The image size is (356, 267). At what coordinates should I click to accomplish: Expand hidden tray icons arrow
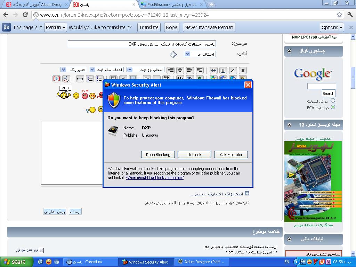tap(296, 262)
